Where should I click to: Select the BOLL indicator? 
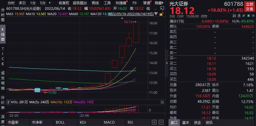point(60,123)
